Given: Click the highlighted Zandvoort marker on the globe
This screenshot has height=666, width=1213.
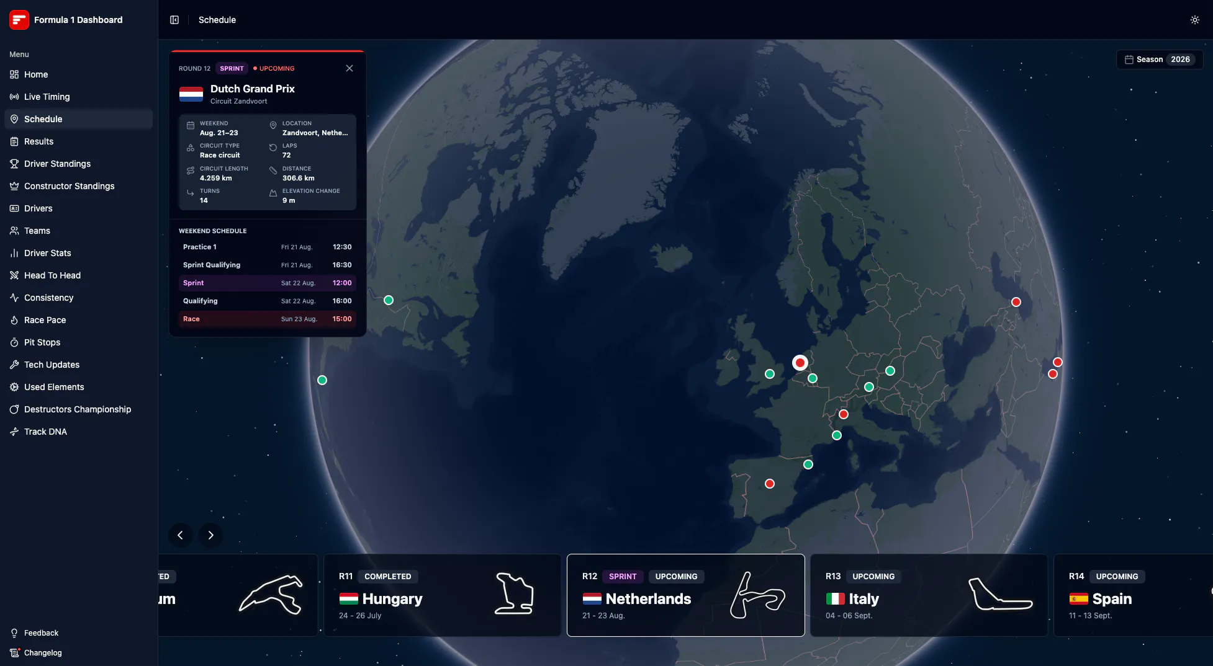Looking at the screenshot, I should 800,363.
